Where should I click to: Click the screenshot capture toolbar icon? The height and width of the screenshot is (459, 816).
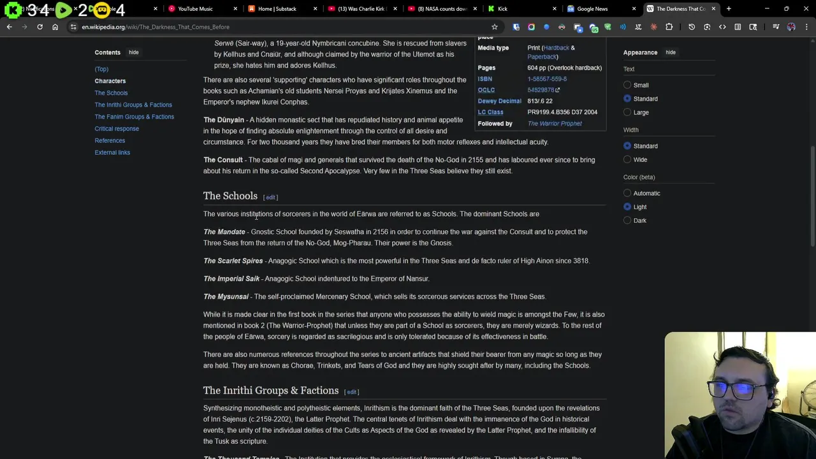pos(707,27)
